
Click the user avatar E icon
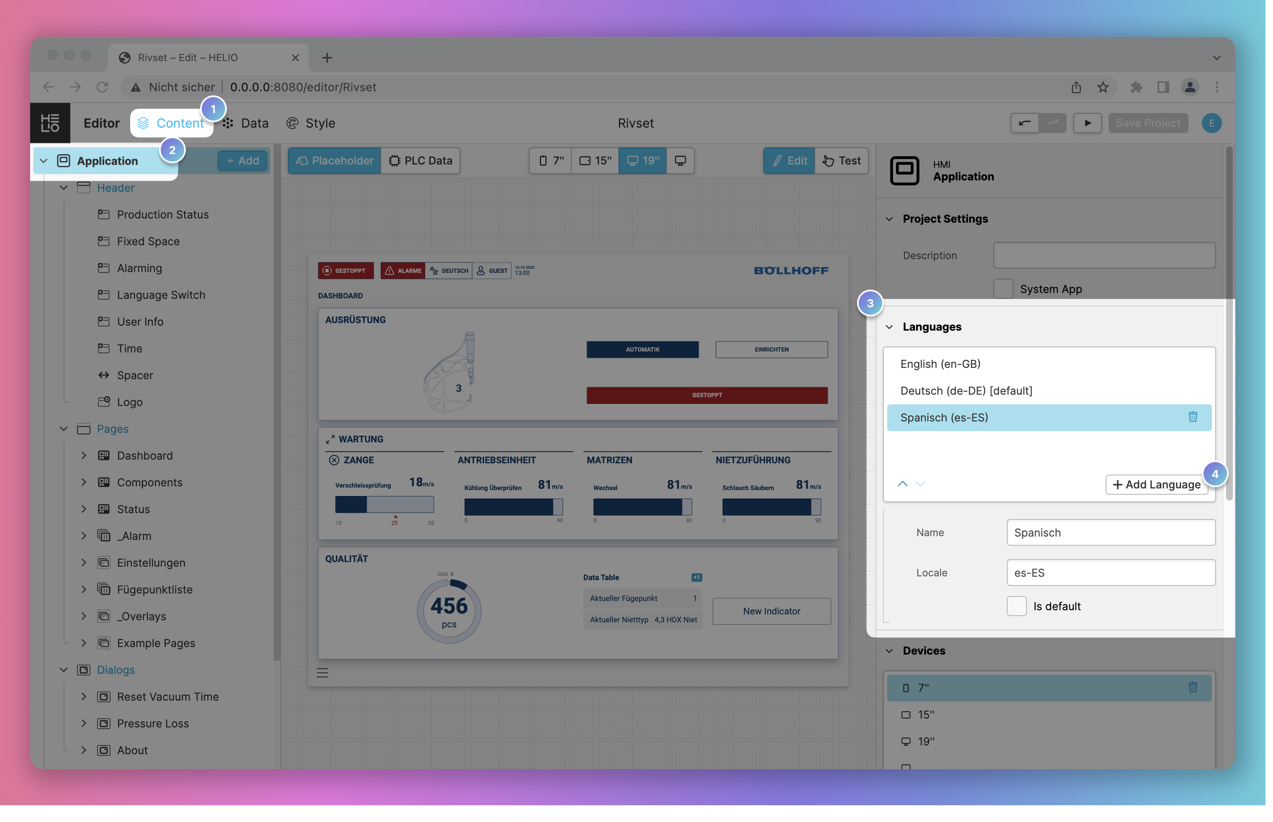click(x=1211, y=123)
